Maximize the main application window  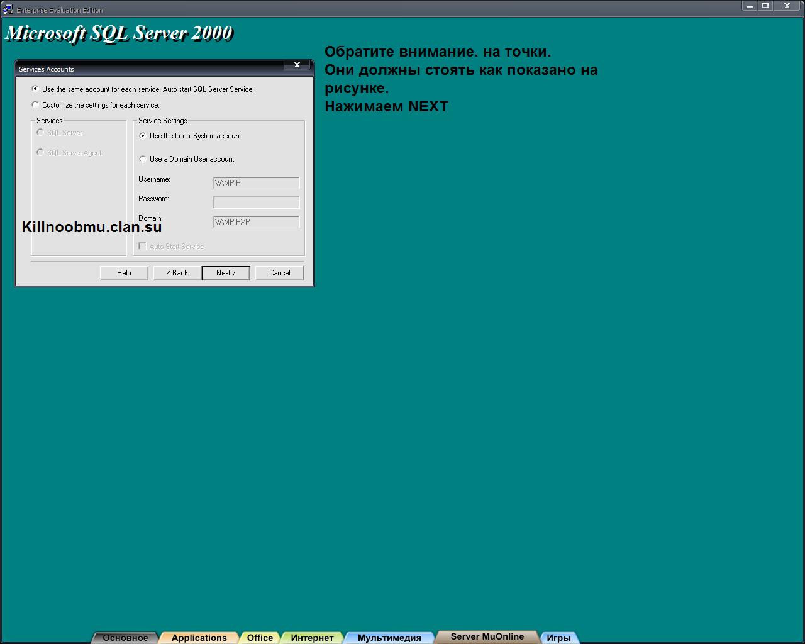click(x=765, y=6)
